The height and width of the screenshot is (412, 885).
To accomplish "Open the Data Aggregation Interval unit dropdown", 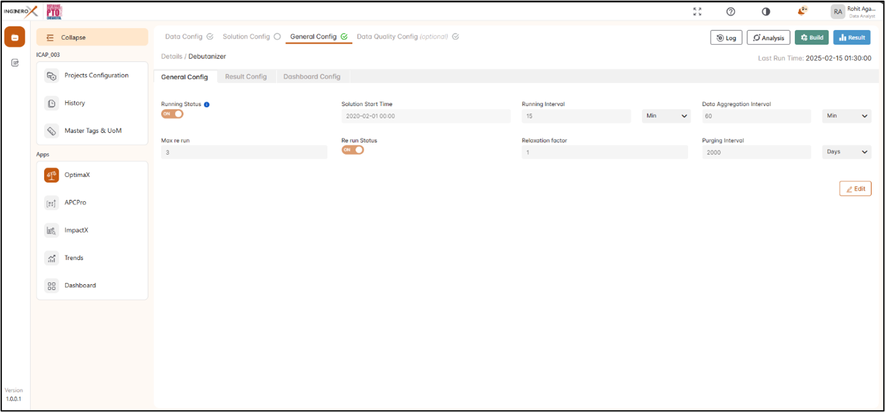I will click(x=846, y=116).
